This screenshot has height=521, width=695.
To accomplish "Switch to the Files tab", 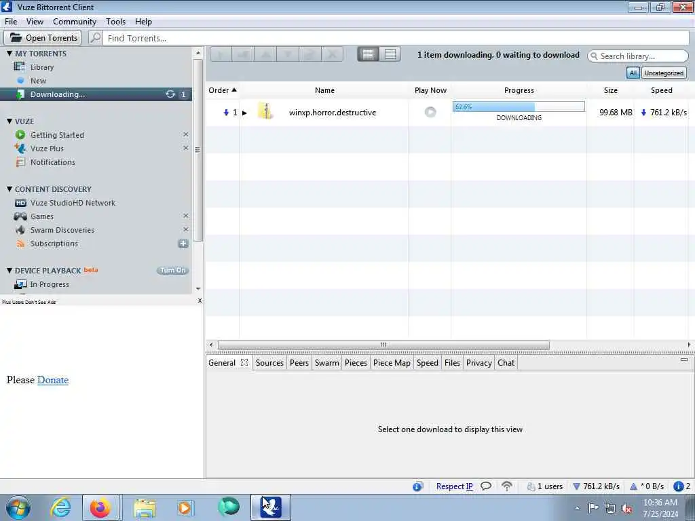I will pos(452,362).
